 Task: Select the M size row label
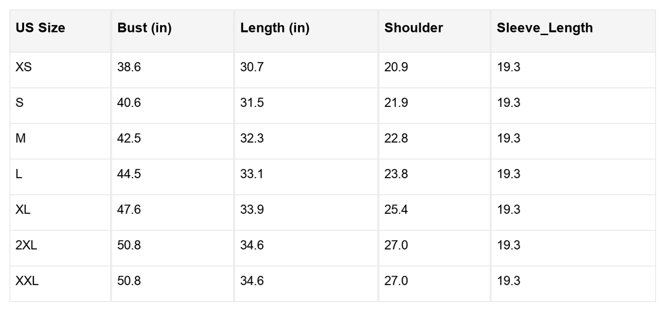(x=21, y=138)
